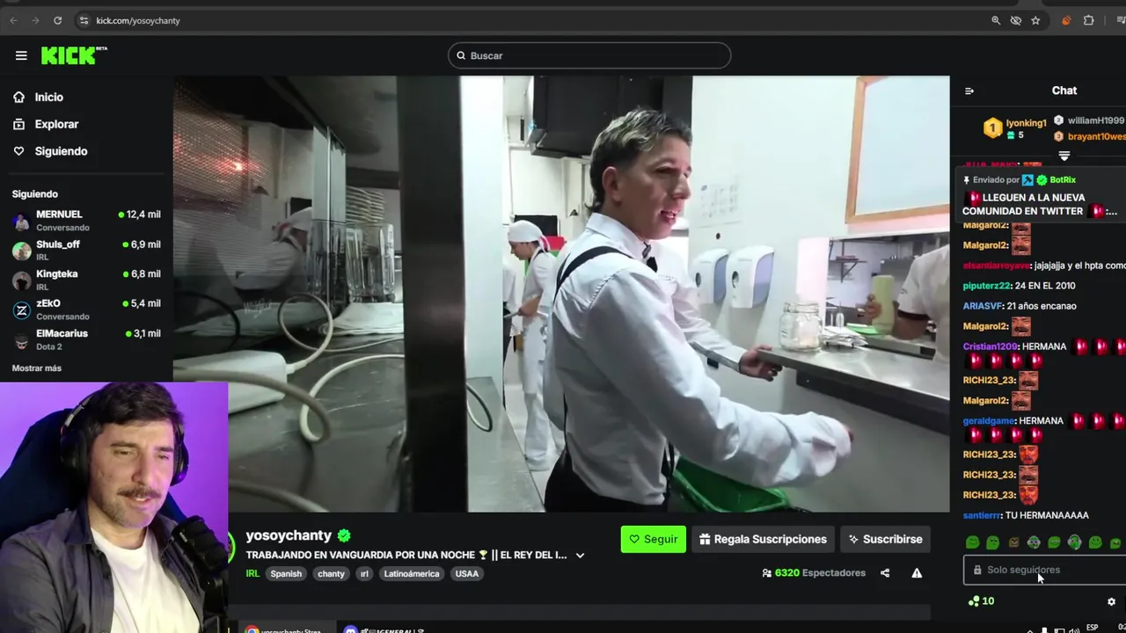The height and width of the screenshot is (633, 1126).
Task: Expand gift leaderboard arrow under lyonking1
Action: click(x=1064, y=156)
